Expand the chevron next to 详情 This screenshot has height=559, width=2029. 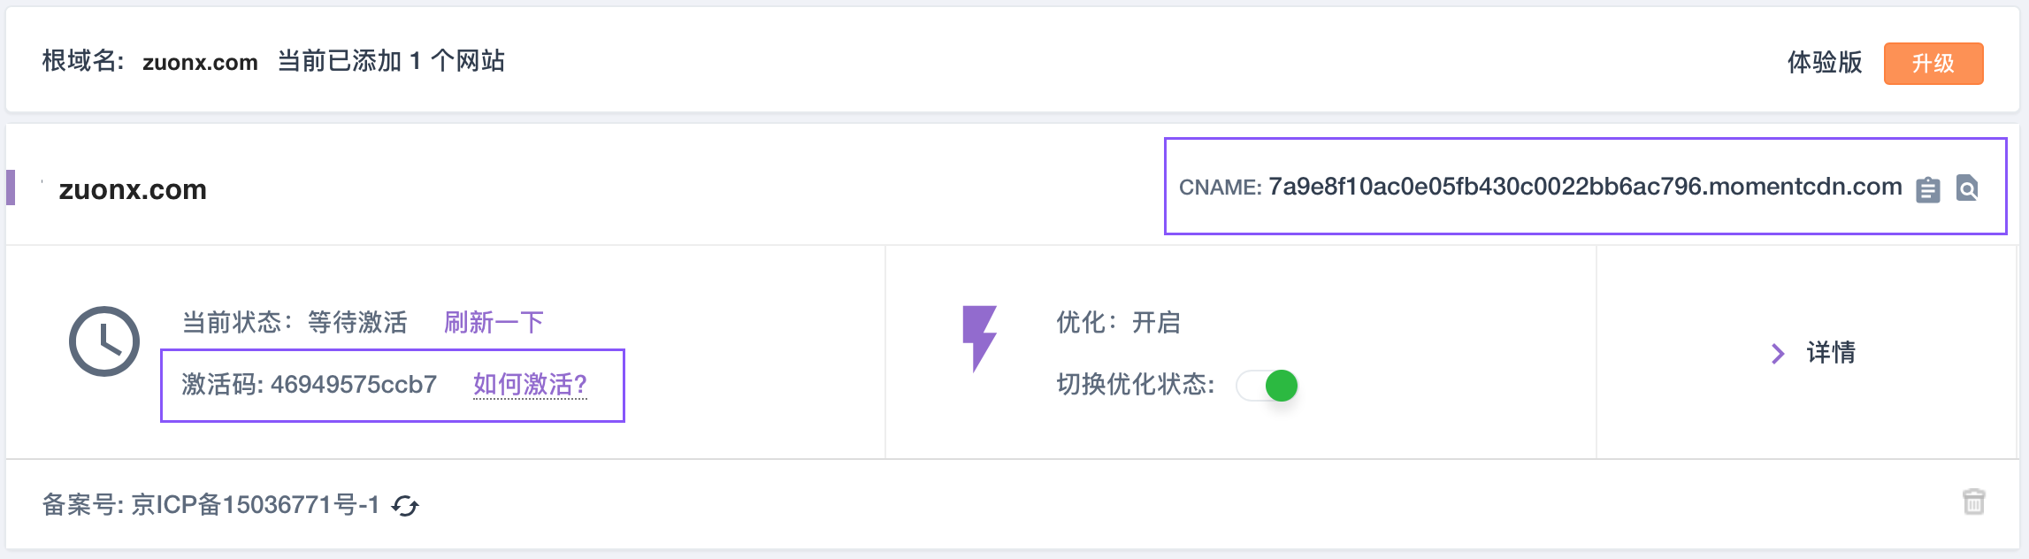(1778, 354)
